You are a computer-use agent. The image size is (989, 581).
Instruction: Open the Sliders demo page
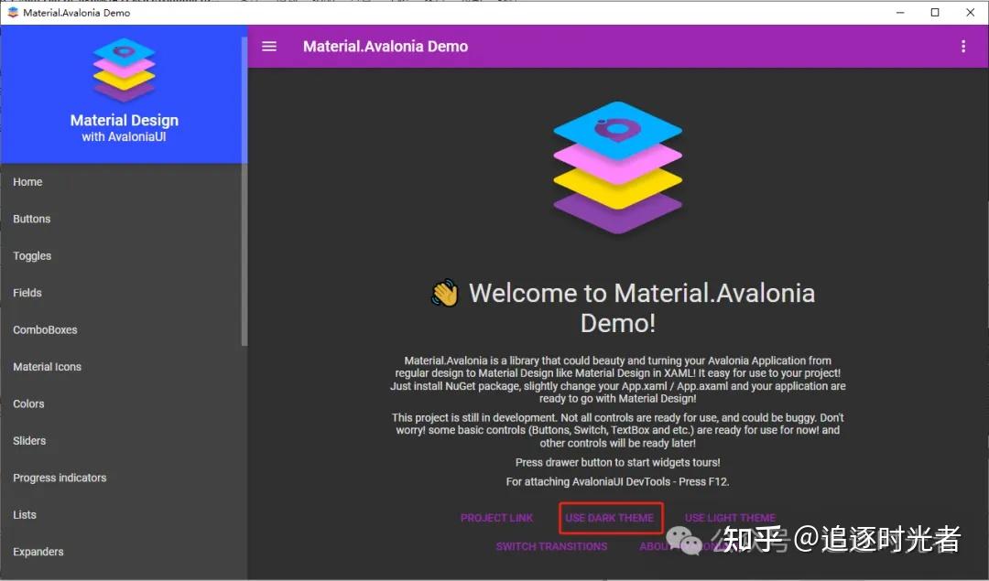(x=29, y=440)
